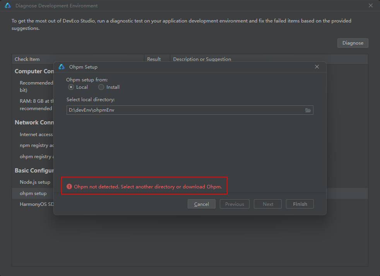This screenshot has height=276, width=380.
Task: Click the Cancel button
Action: [x=201, y=204]
